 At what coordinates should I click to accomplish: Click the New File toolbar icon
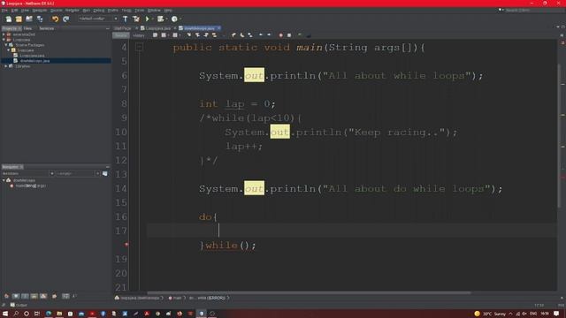tap(8, 19)
